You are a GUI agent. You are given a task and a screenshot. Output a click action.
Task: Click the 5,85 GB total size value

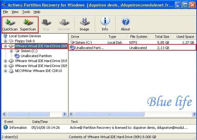163,43
